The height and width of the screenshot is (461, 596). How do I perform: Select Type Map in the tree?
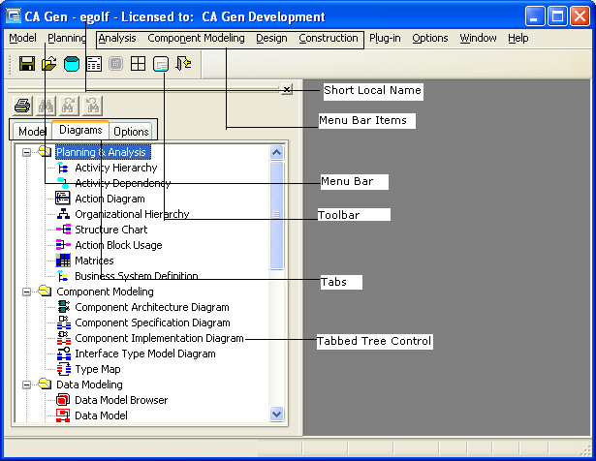point(98,369)
